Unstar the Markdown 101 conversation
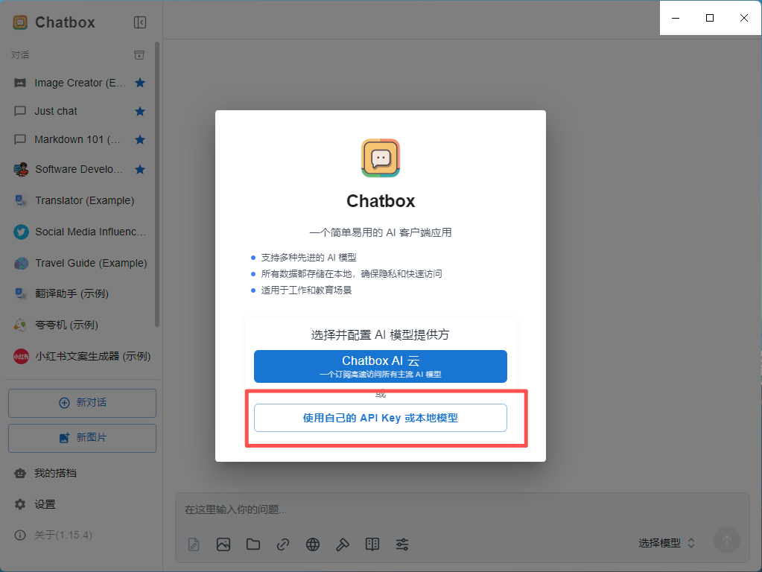The height and width of the screenshot is (572, 762). click(x=140, y=139)
